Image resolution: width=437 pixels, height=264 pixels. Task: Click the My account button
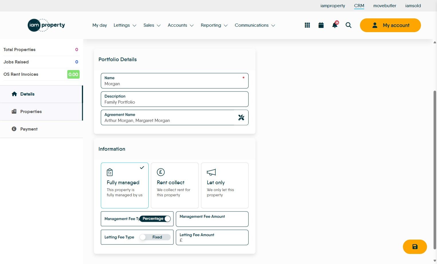(x=390, y=25)
